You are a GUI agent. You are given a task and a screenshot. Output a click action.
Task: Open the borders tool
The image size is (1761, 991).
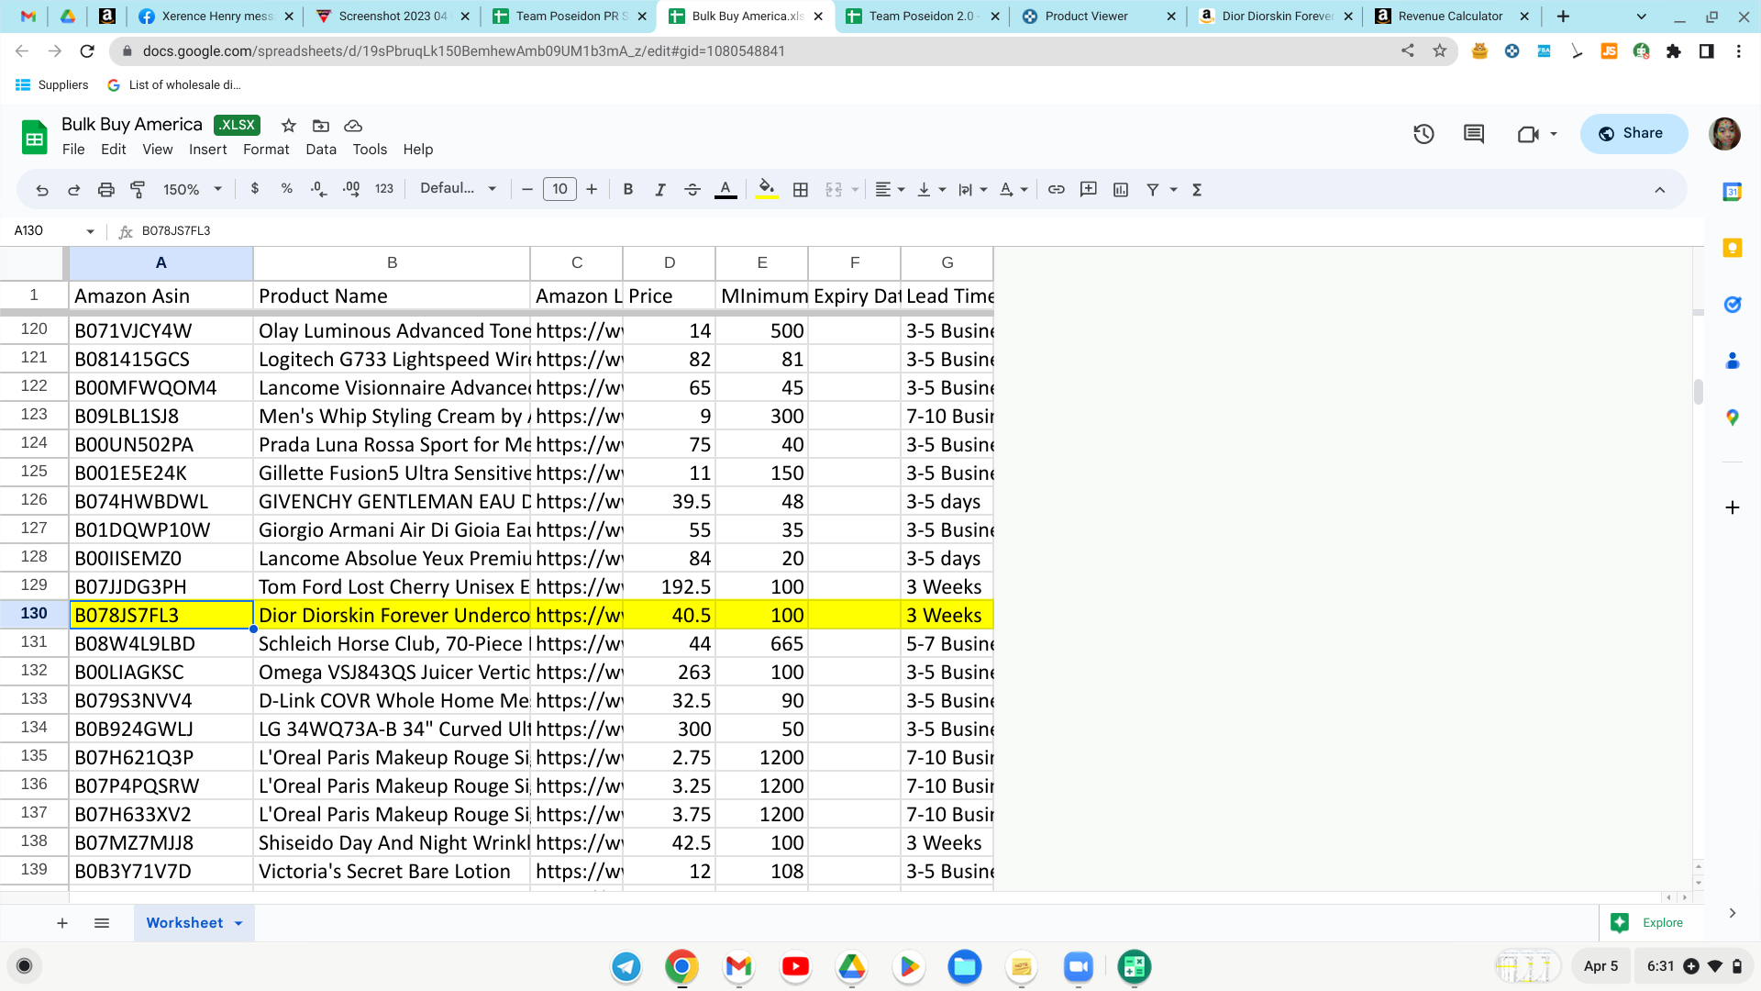801,190
